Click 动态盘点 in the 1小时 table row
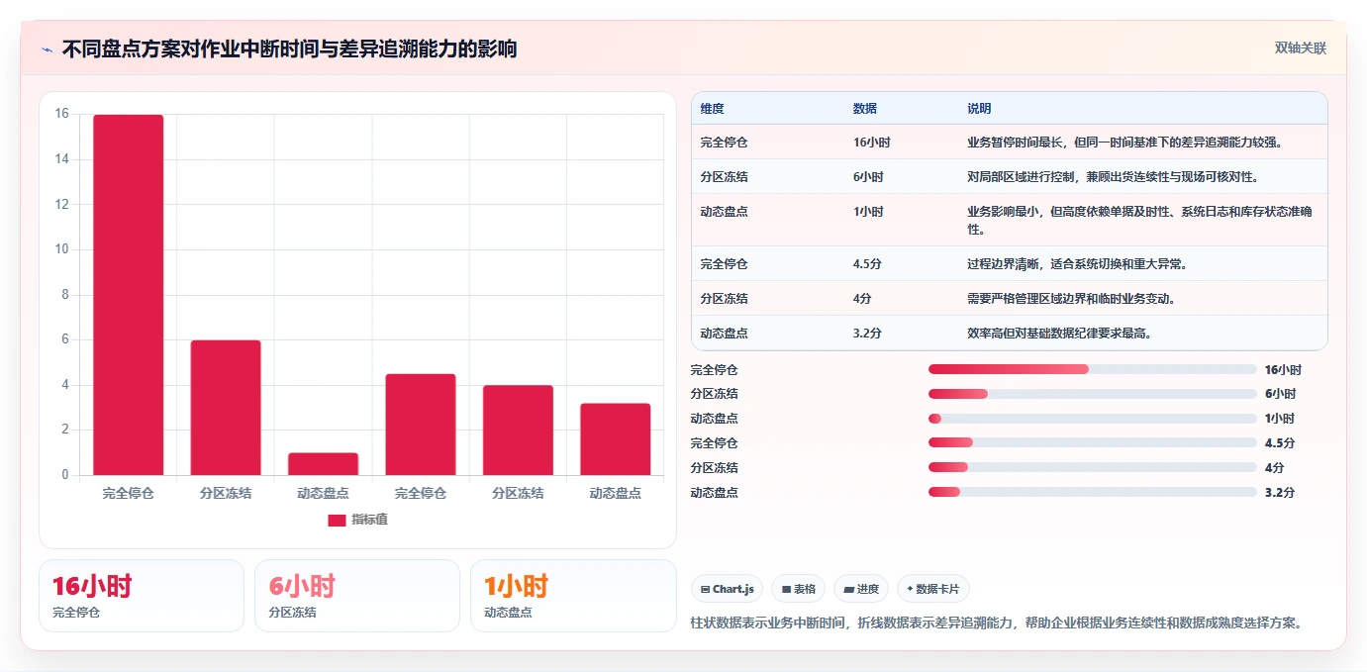This screenshot has width=1367, height=672. (724, 212)
